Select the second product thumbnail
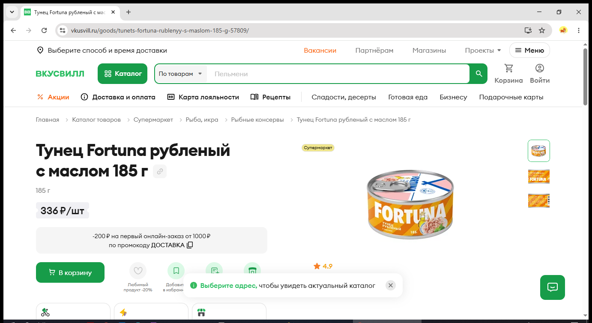The width and height of the screenshot is (592, 323). (x=539, y=176)
